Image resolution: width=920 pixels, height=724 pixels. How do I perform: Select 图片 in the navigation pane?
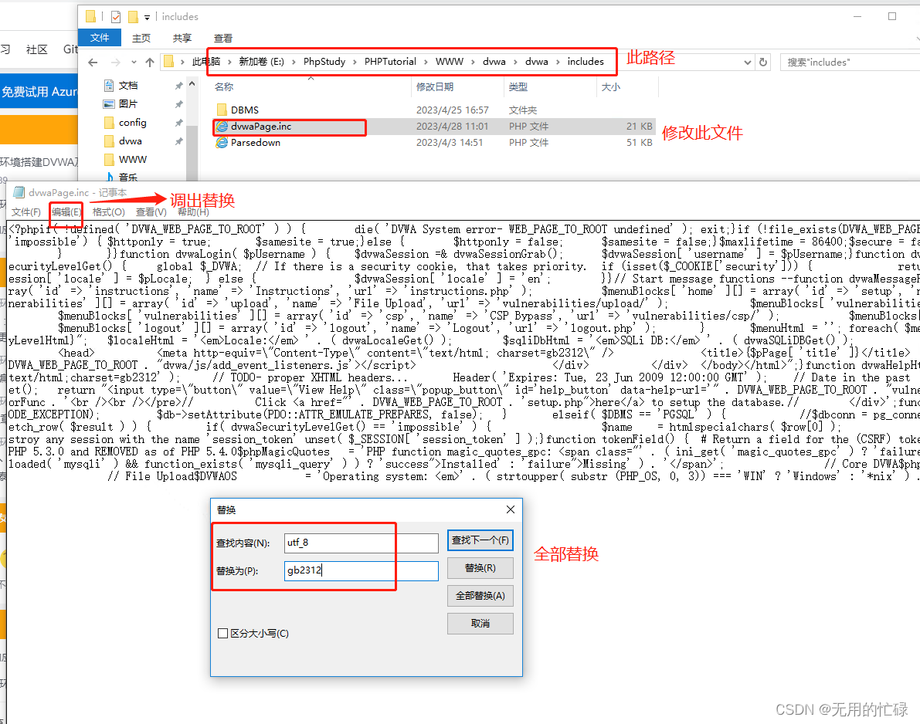[128, 103]
